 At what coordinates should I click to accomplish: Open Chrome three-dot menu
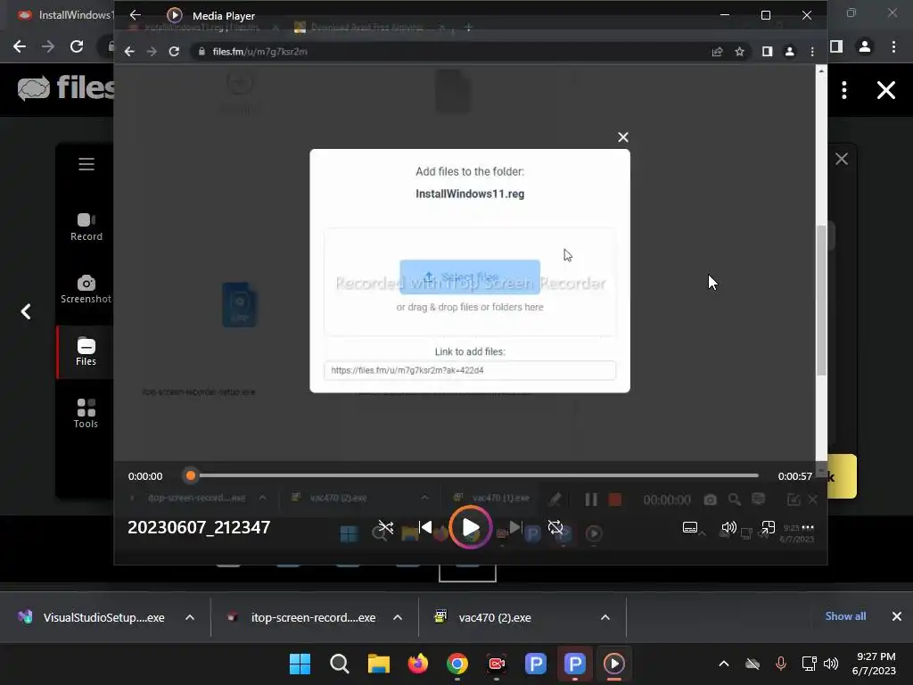(893, 46)
